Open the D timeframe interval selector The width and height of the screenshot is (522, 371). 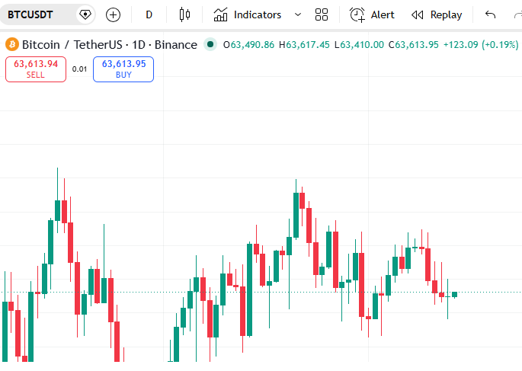point(149,14)
